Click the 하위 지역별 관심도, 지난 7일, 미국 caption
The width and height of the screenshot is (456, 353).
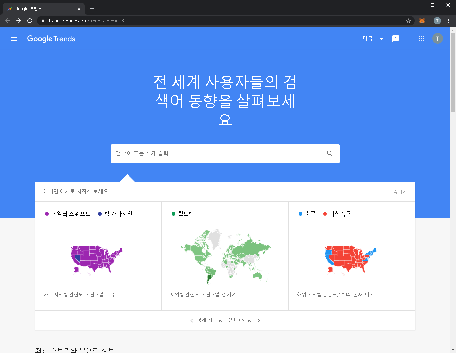[79, 295]
